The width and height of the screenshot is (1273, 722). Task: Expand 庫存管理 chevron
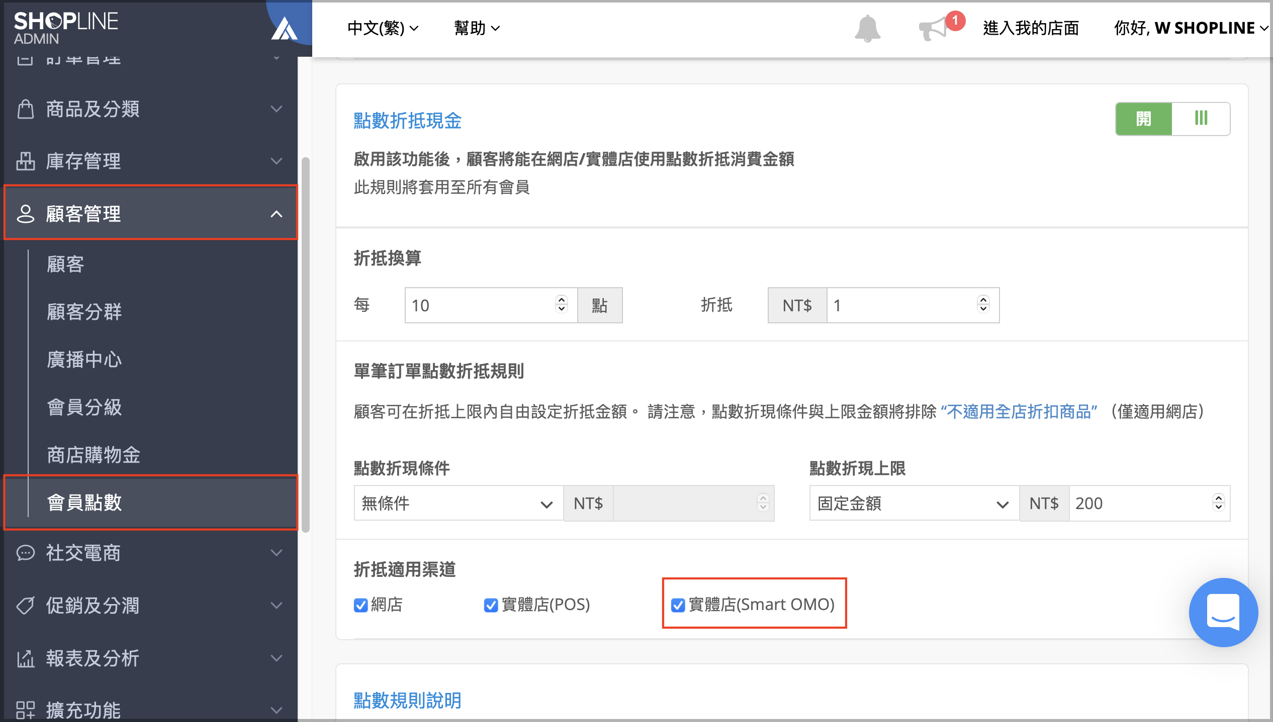pyautogui.click(x=277, y=161)
